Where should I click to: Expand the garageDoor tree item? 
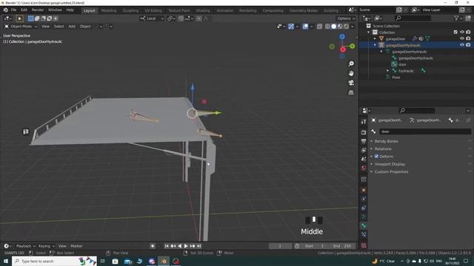point(375,38)
